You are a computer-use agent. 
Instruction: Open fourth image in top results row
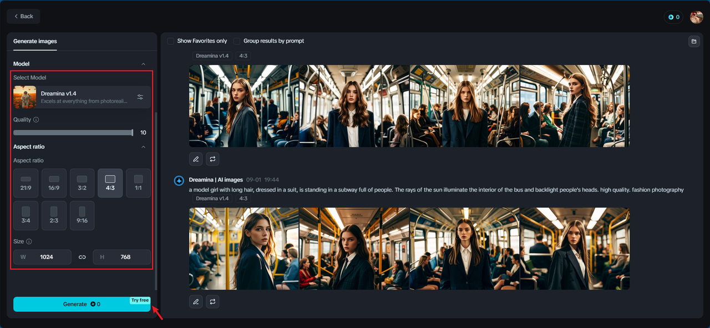click(575, 106)
